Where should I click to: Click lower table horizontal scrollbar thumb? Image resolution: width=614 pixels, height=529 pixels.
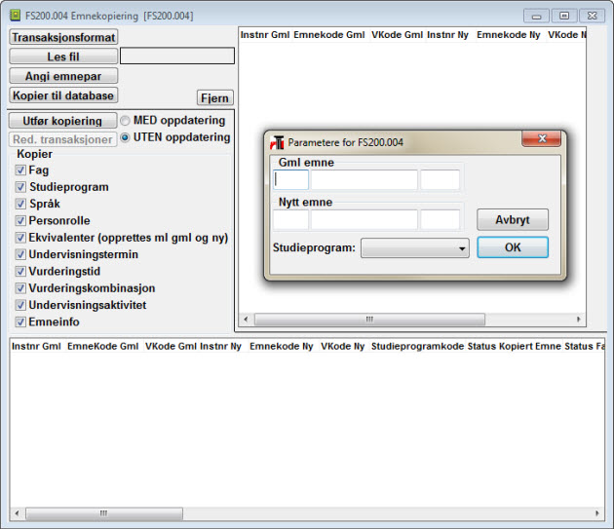pyautogui.click(x=104, y=513)
